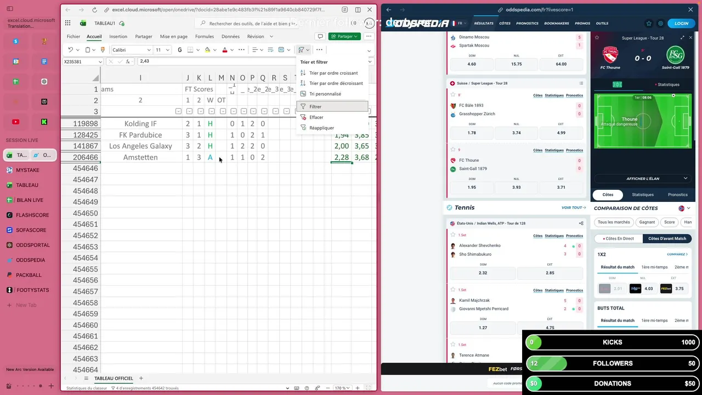Open the YouTube pinned shortcut

[16, 122]
